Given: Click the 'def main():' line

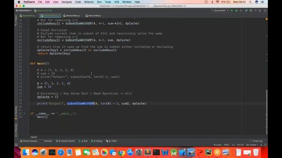Looking at the screenshot, I should (x=40, y=63).
